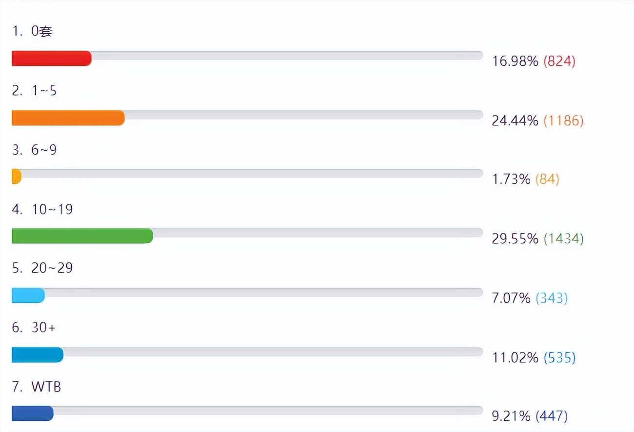This screenshot has height=432, width=634.
Task: Click the vote count (447)
Action: click(x=552, y=416)
